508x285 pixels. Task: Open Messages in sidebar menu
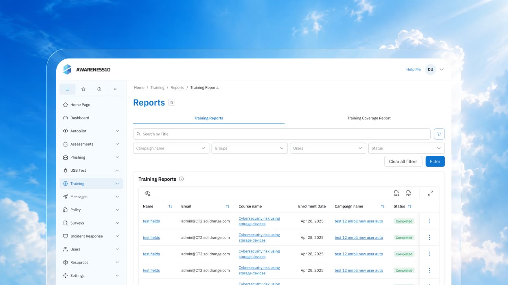91,196
